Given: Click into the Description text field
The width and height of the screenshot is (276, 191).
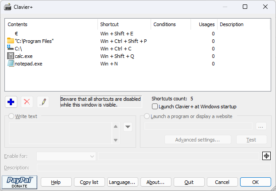Looking at the screenshot, I should (x=153, y=168).
